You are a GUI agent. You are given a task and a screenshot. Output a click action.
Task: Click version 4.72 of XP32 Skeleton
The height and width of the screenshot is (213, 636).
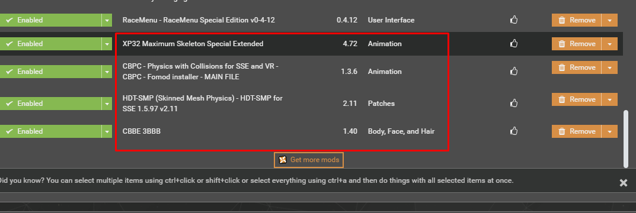(350, 43)
